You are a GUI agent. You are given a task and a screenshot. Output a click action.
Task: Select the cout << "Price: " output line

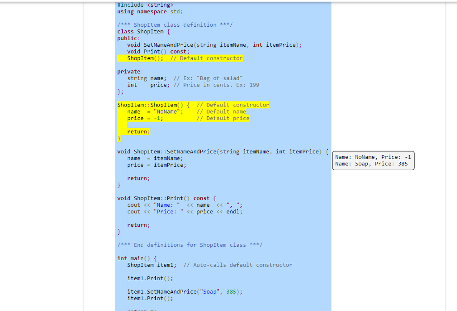(x=185, y=211)
